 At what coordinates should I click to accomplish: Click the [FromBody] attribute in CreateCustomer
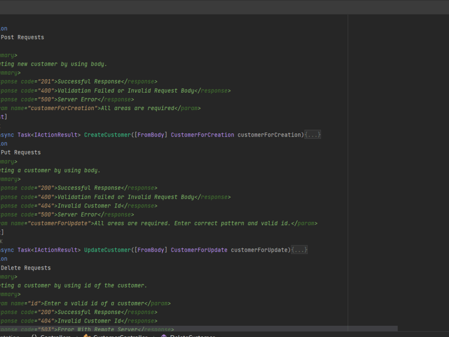[x=150, y=135]
